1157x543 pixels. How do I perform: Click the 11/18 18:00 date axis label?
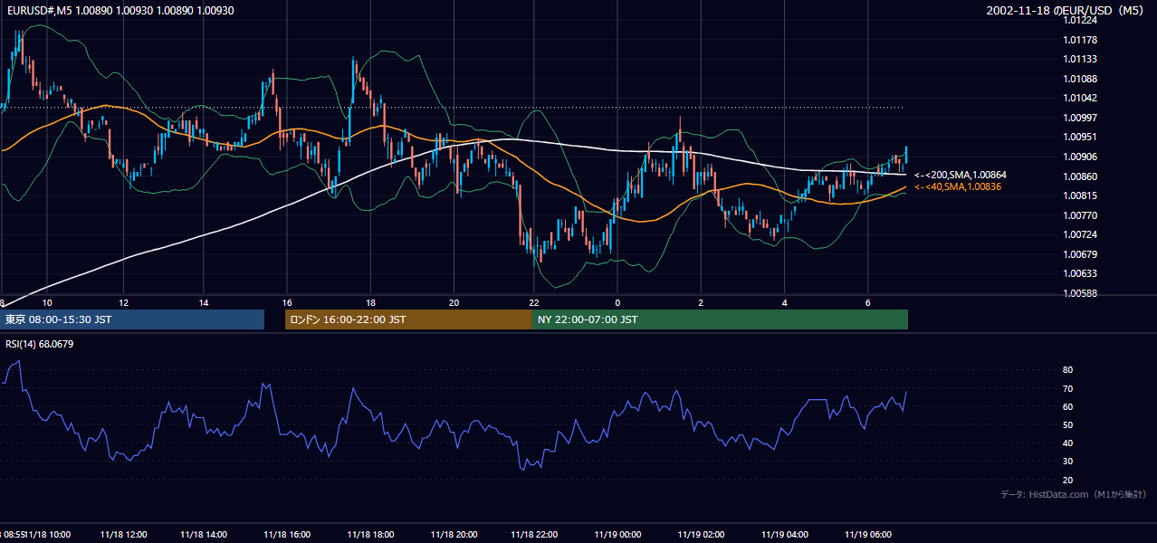(370, 534)
